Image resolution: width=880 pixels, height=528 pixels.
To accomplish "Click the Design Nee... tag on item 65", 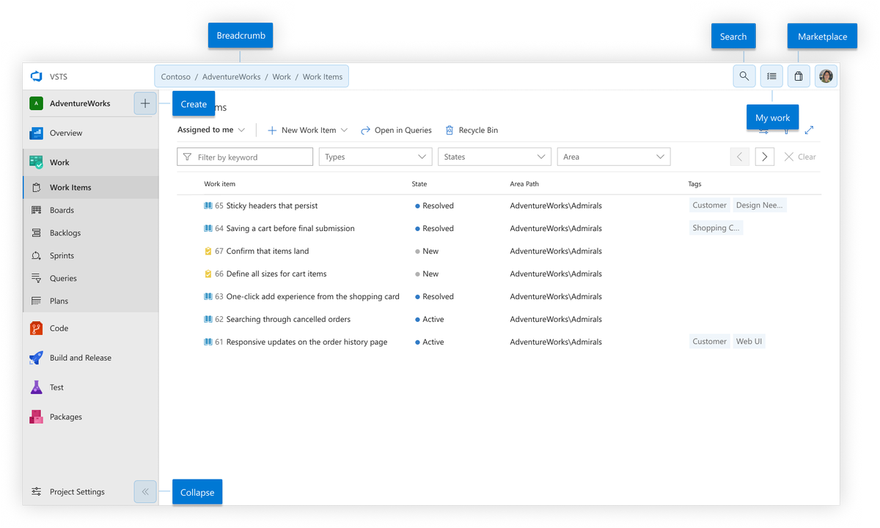I will coord(759,205).
